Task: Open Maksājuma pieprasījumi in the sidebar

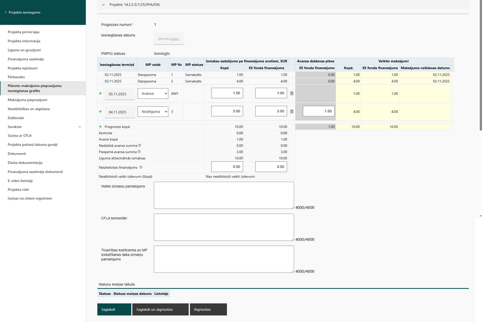Action: click(x=27, y=100)
